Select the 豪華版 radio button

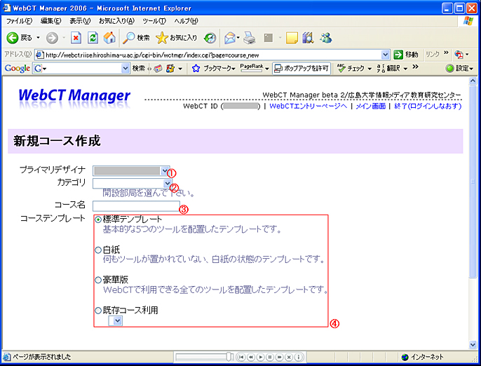point(98,280)
